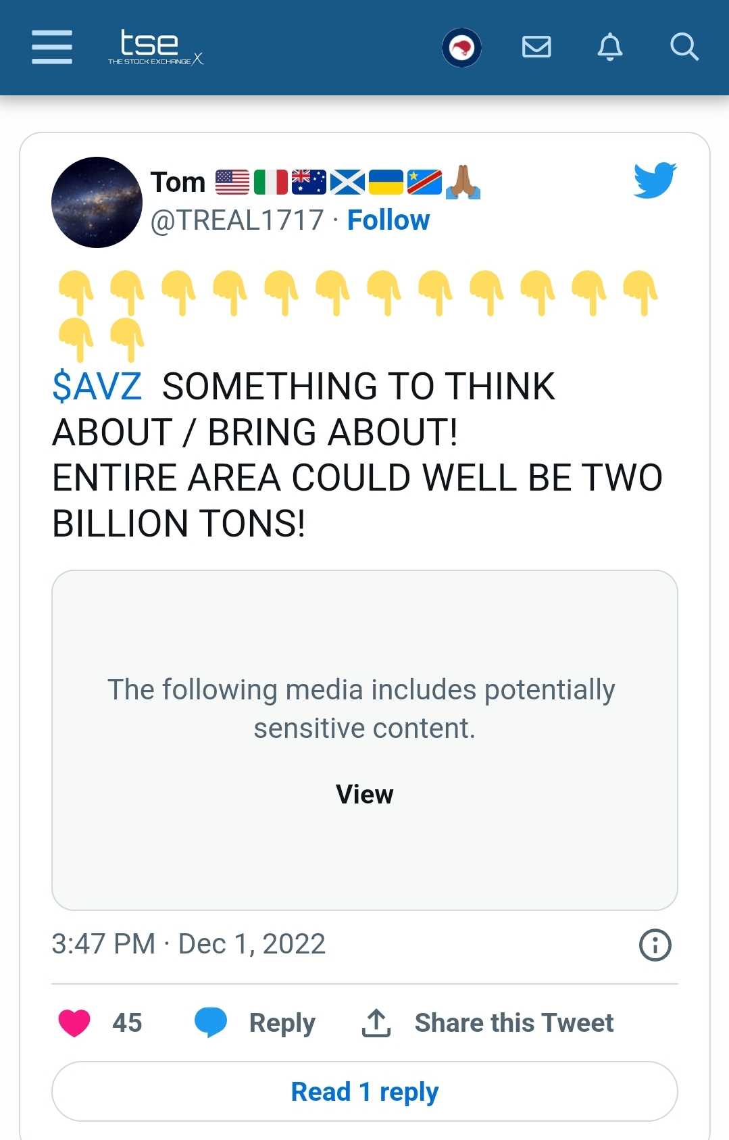729x1140 pixels.
Task: Click the Share this Tweet text
Action: tap(513, 1023)
